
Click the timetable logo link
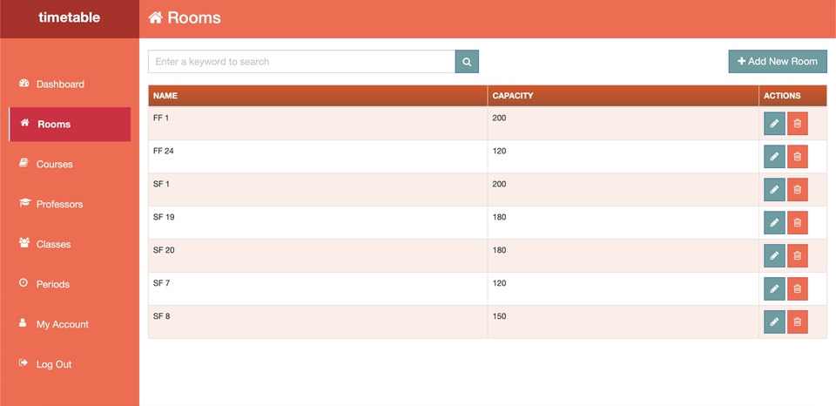pos(70,17)
